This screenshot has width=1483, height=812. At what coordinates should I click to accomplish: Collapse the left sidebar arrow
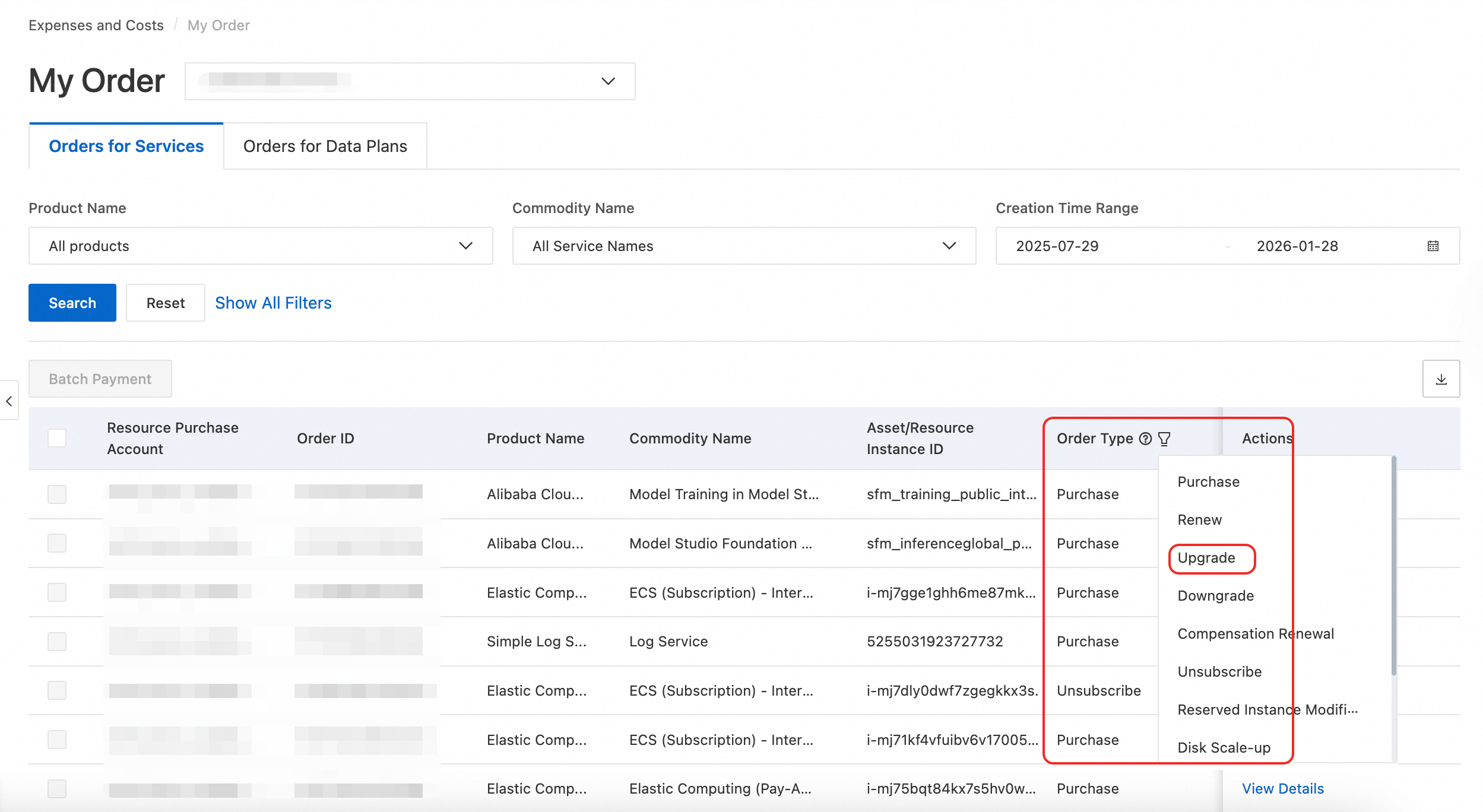9,401
